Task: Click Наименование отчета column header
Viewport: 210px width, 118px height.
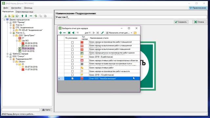Action: 114,38
